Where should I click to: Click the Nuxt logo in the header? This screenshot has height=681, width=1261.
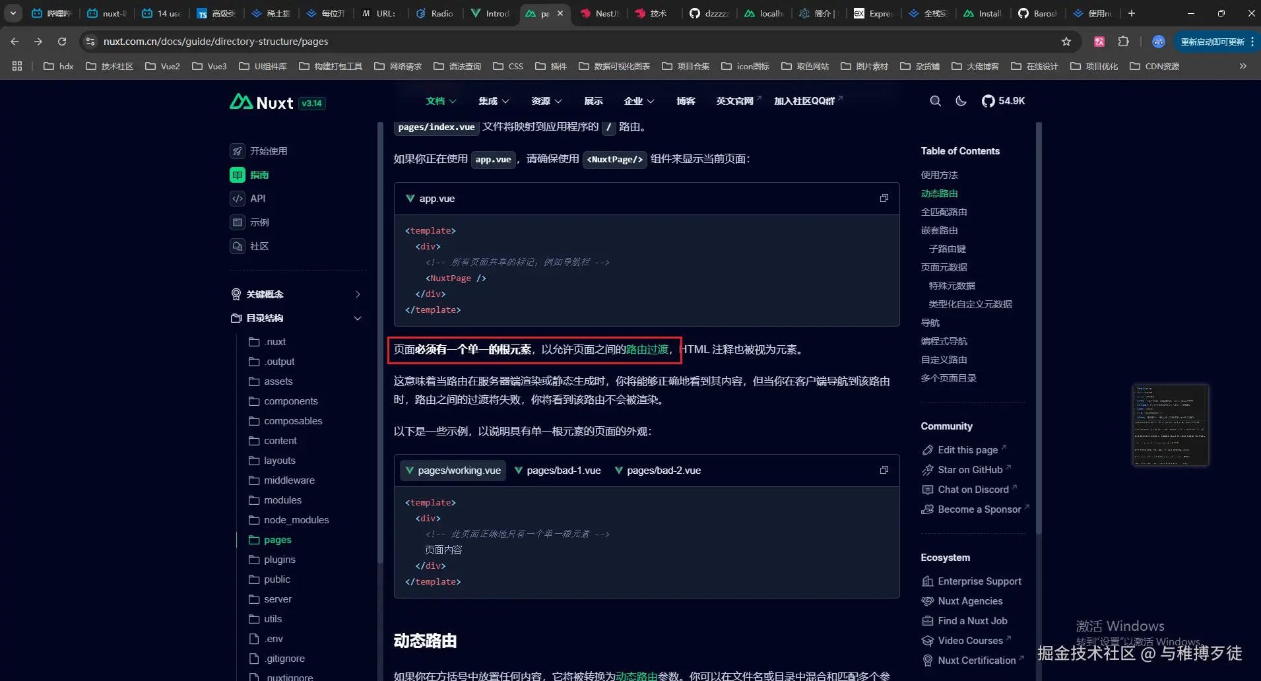pyautogui.click(x=261, y=102)
